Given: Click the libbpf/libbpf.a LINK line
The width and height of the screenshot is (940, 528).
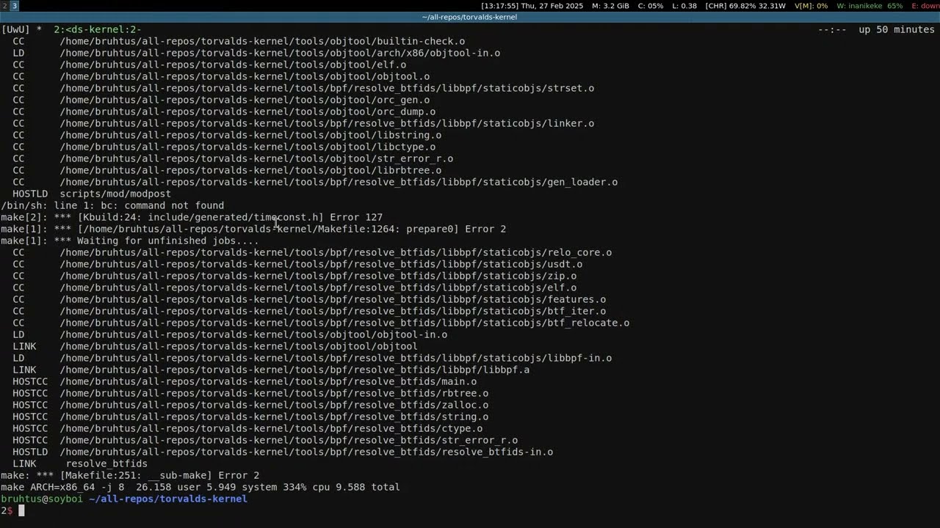Looking at the screenshot, I should [x=271, y=370].
